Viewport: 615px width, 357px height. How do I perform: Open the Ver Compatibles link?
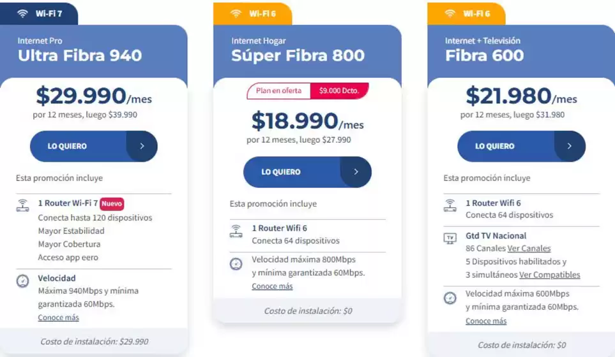tap(549, 275)
